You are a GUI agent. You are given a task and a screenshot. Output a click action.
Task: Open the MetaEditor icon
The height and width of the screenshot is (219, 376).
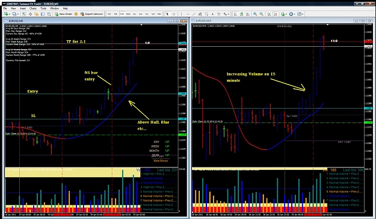coord(76,14)
